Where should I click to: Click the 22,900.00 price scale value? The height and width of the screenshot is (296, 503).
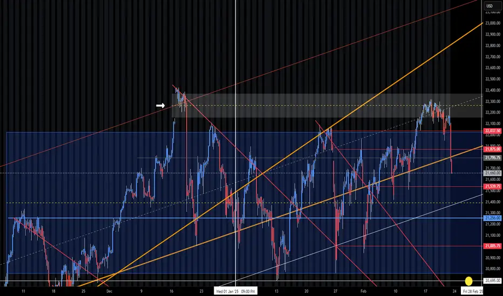pyautogui.click(x=493, y=34)
